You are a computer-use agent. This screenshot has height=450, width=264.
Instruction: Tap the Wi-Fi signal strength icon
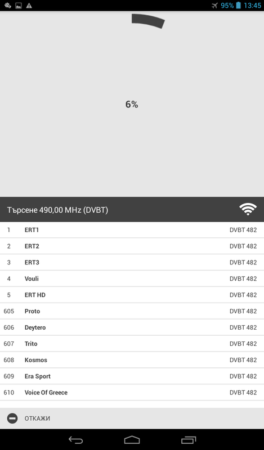pyautogui.click(x=248, y=209)
